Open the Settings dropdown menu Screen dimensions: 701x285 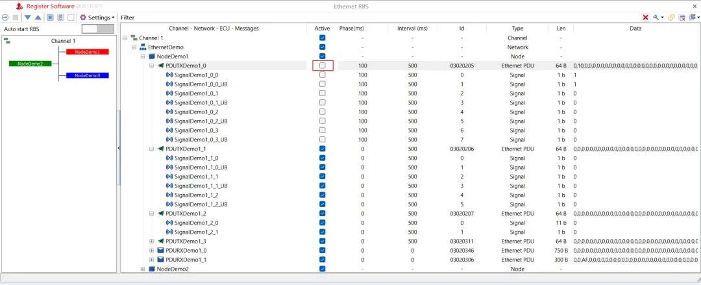click(97, 18)
